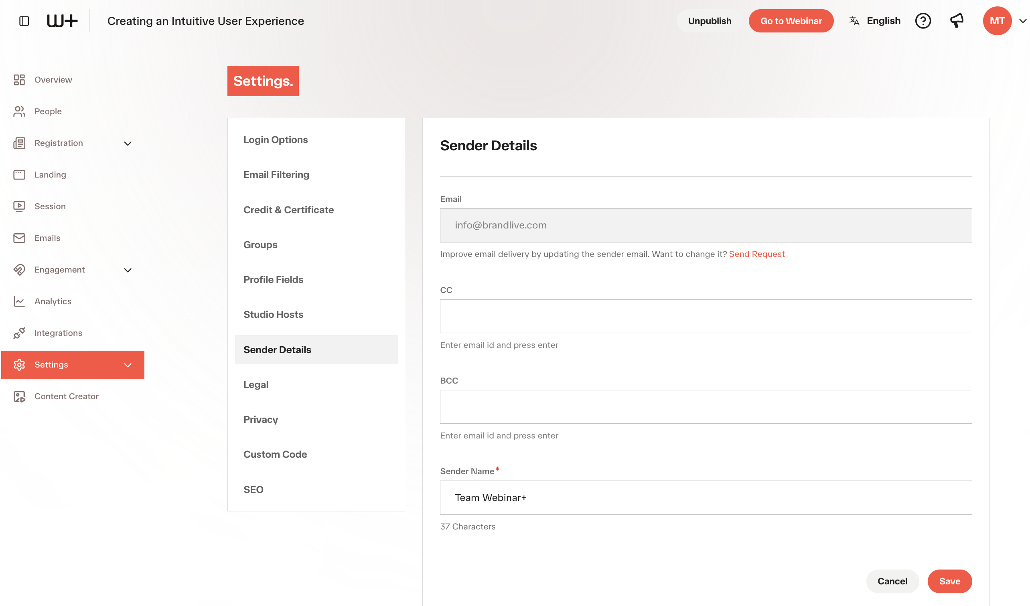Click the Settings gear icon
Screen dimensions: 1030x606
click(19, 365)
